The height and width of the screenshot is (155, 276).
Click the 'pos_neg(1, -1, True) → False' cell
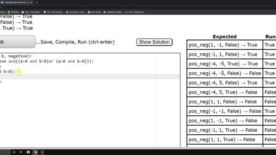coord(225,121)
